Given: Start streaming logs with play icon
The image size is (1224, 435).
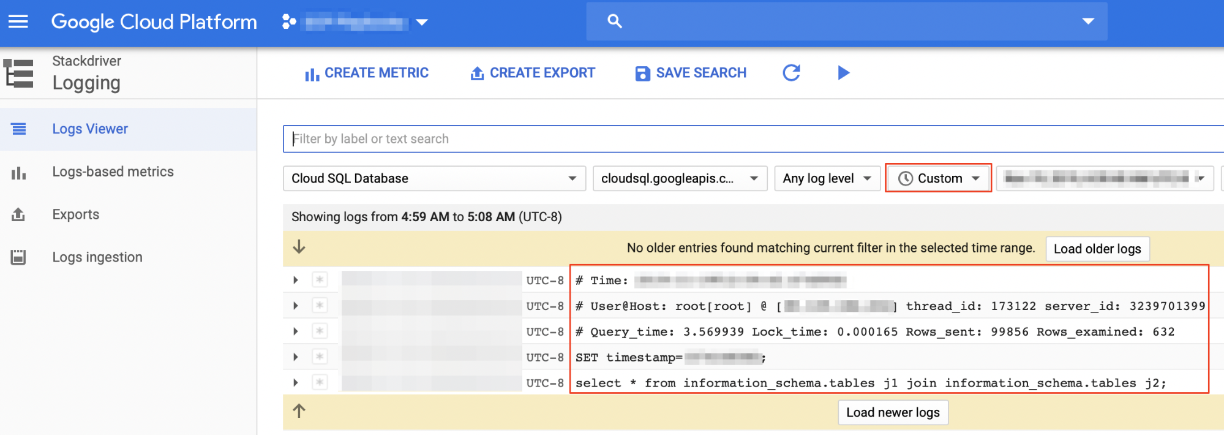Looking at the screenshot, I should click(843, 73).
